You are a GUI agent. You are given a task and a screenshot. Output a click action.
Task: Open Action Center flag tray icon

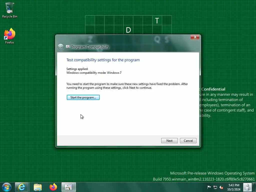click(x=209, y=187)
